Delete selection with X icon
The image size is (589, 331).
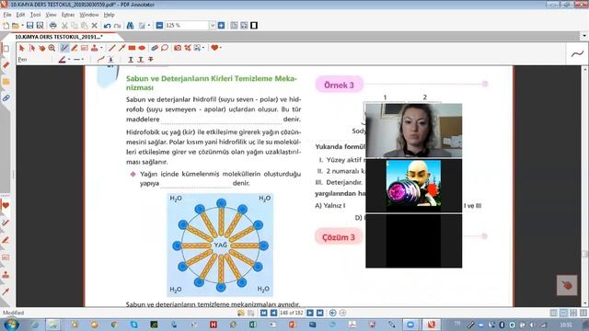click(x=94, y=26)
